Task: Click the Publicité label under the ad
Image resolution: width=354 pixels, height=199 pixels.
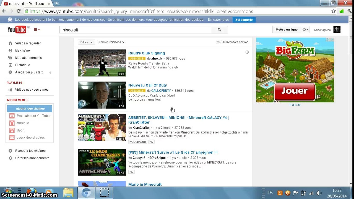Action: pos(295,105)
